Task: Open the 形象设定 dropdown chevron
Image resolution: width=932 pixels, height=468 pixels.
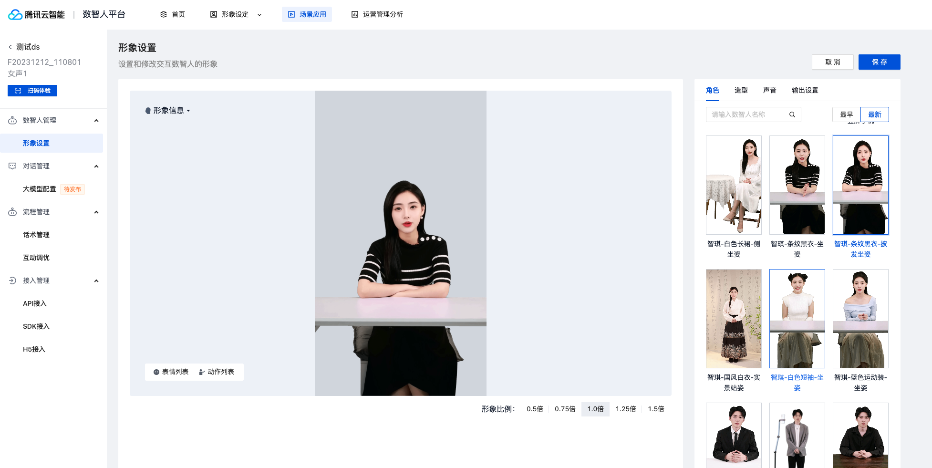Action: click(259, 15)
